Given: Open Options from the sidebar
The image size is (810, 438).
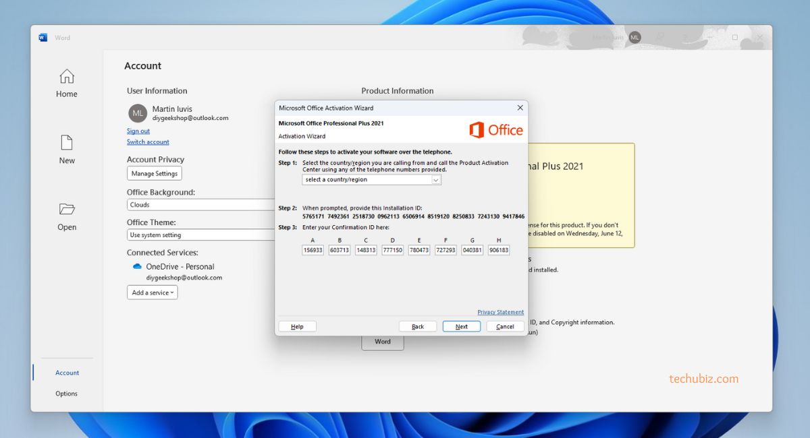Looking at the screenshot, I should 66,394.
